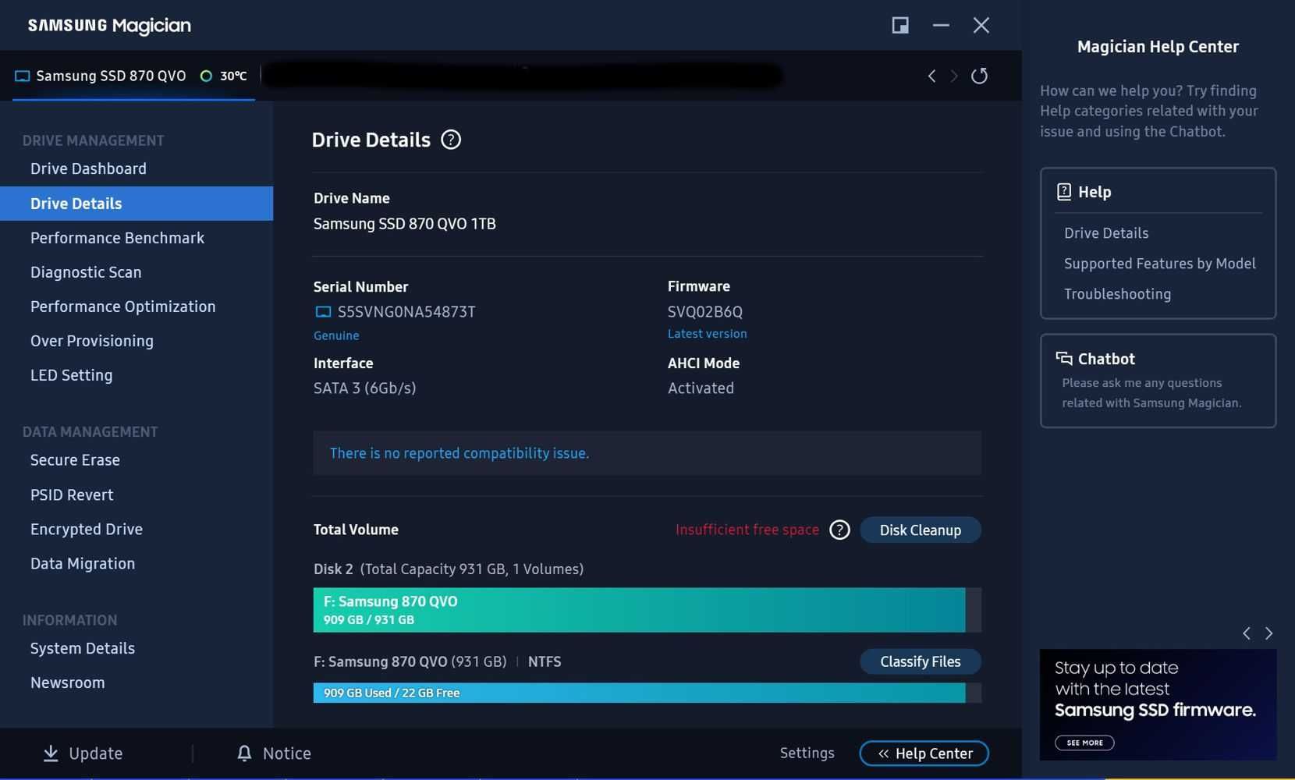Toggle the mini-mode window icon in title bar
1295x780 pixels.
pos(900,25)
